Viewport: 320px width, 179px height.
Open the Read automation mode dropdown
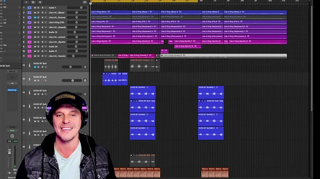[x=12, y=131]
